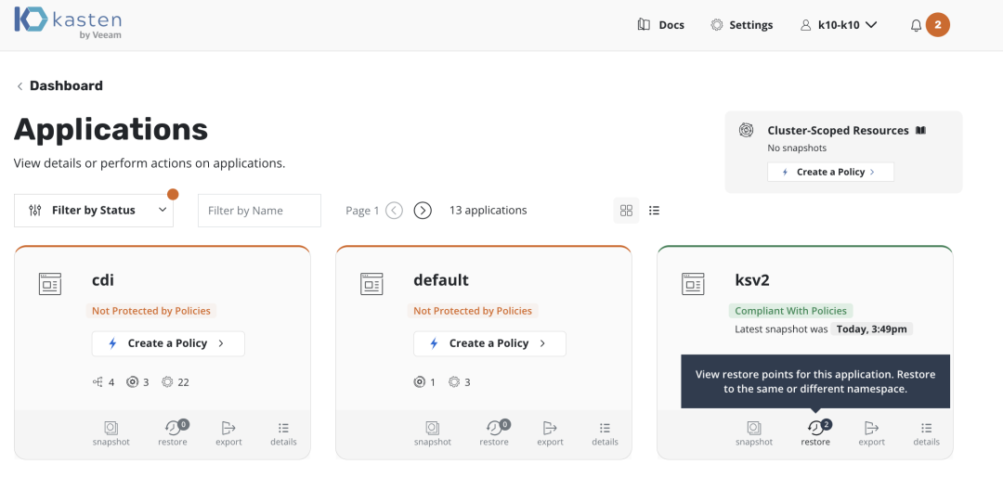Image resolution: width=1003 pixels, height=477 pixels.
Task: Click the ksv2 application name
Action: pyautogui.click(x=754, y=280)
